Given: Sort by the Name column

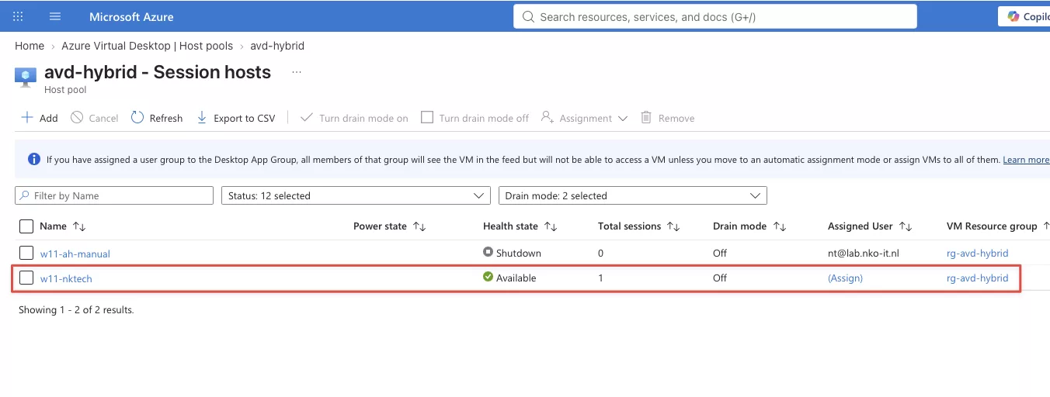Looking at the screenshot, I should tap(63, 226).
